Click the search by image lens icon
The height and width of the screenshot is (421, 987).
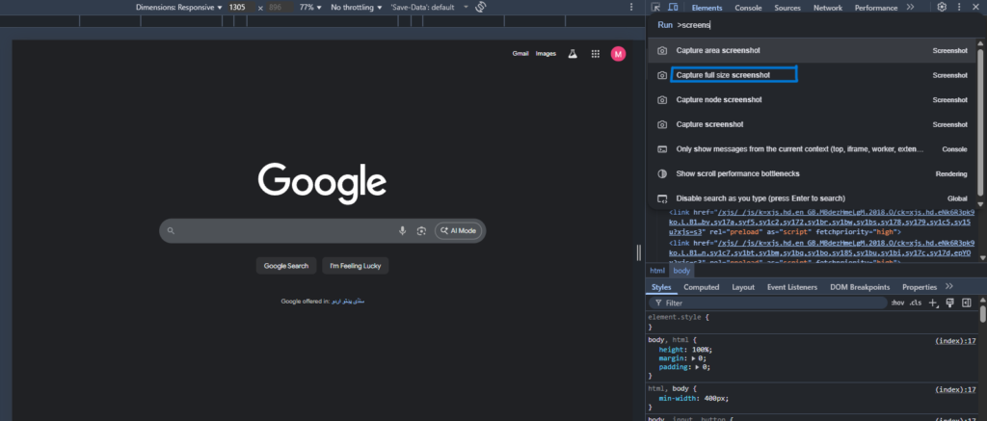point(421,231)
